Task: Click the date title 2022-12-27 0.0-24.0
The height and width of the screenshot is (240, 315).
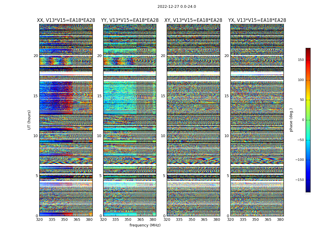Action: tap(176, 7)
